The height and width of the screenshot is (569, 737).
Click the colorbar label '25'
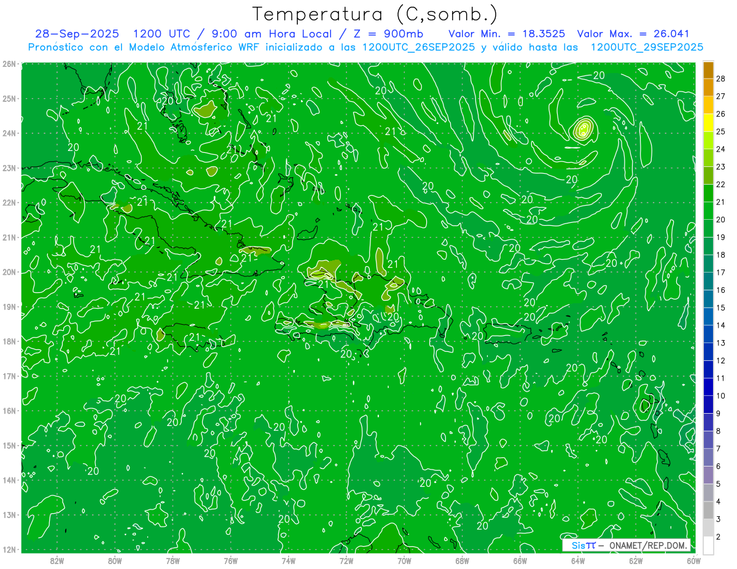coord(721,131)
